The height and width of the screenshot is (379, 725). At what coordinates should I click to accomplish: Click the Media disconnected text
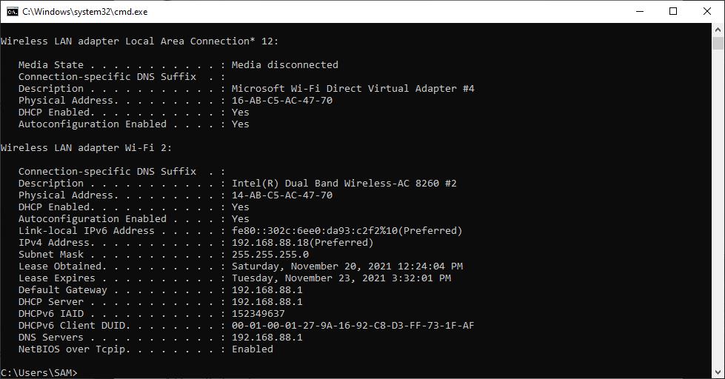pos(284,65)
